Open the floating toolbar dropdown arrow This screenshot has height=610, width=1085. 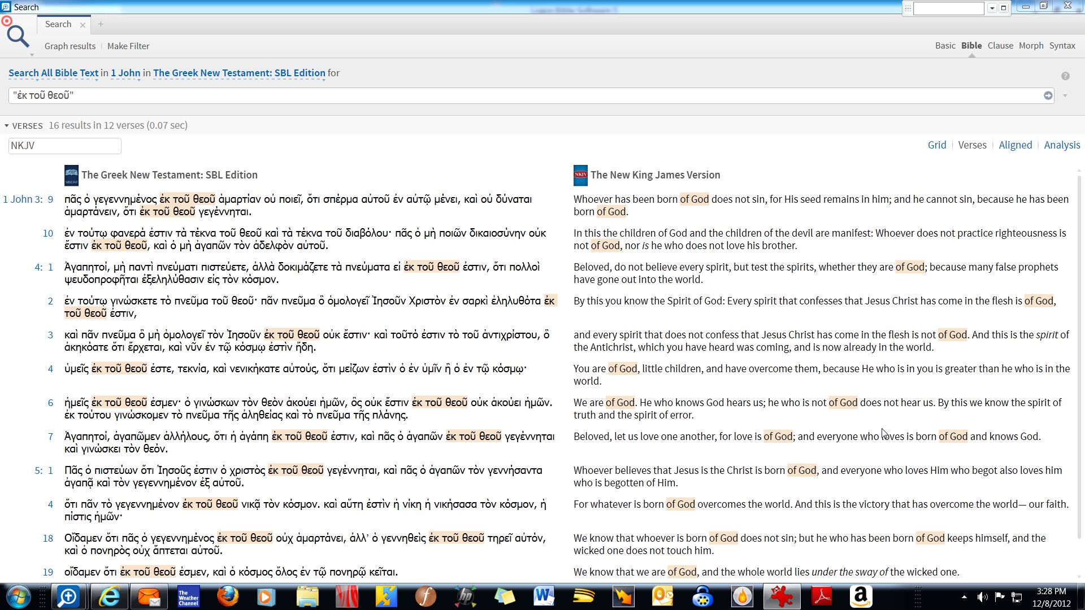tap(992, 8)
